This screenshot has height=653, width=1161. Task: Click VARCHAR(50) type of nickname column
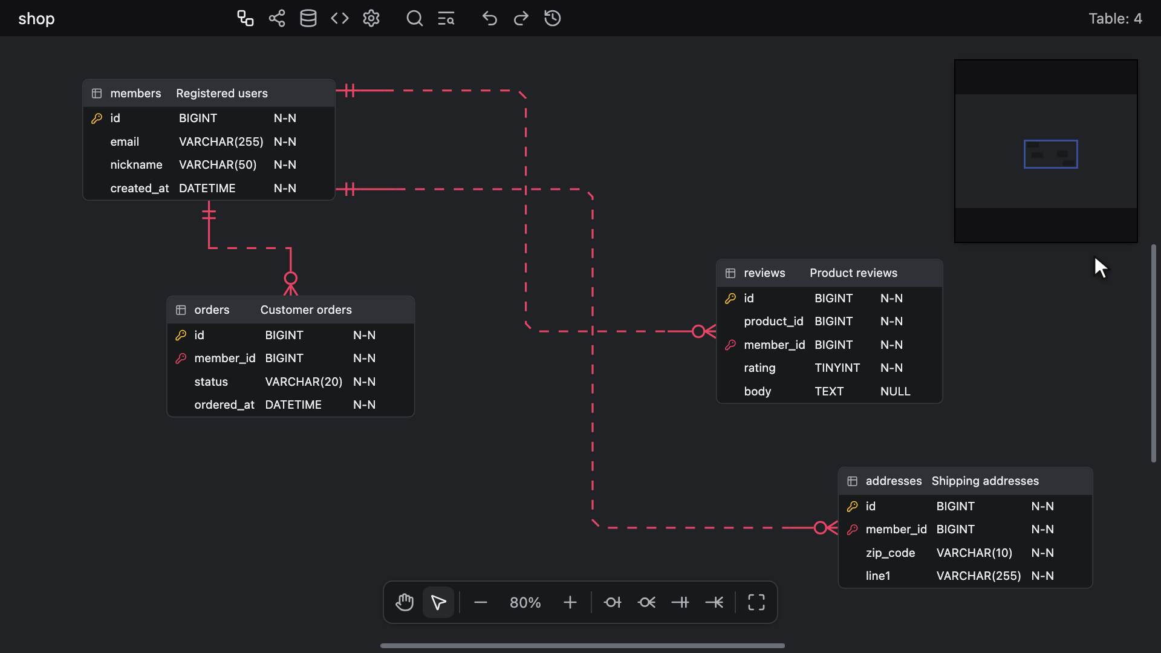[x=218, y=164]
